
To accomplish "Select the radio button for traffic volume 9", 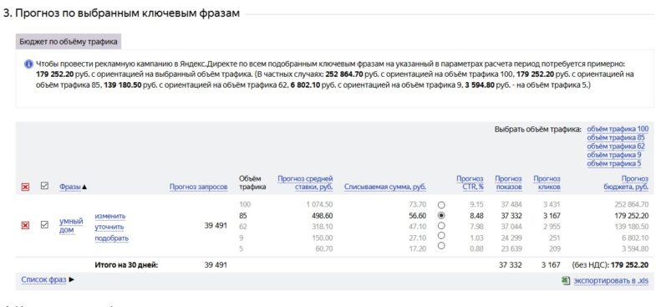I will (x=441, y=236).
